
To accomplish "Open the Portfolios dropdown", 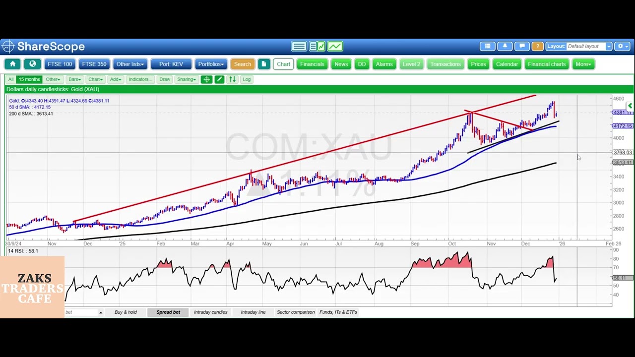I will 211,64.
